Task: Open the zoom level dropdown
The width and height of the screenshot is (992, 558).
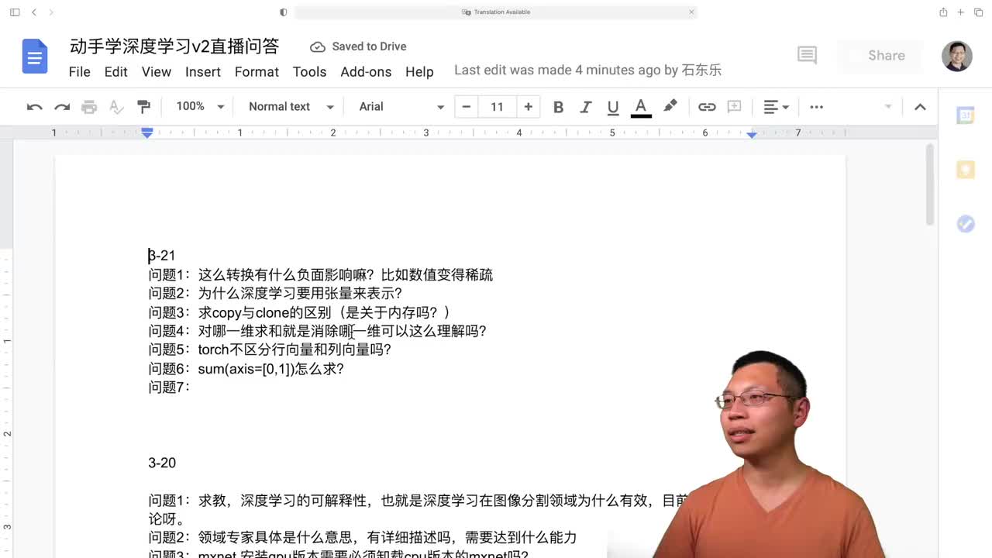Action: click(200, 107)
